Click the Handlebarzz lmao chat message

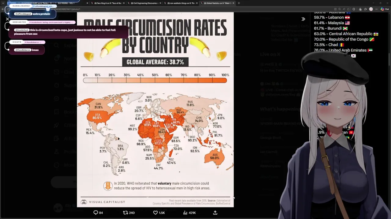tap(27, 50)
